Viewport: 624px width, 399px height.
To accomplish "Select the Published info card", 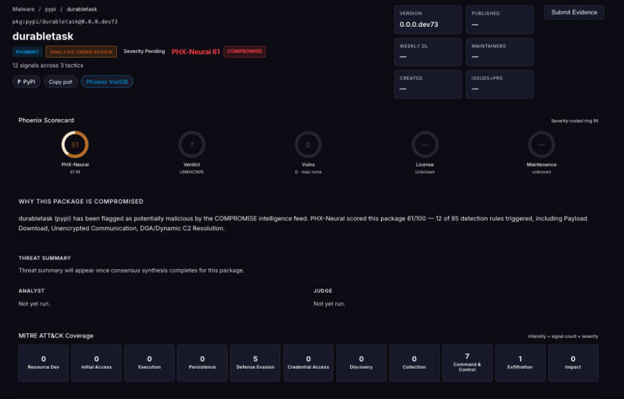I will 500,19.
